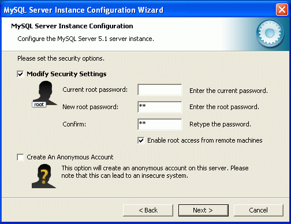The width and height of the screenshot is (291, 224).
Task: Close the wizard using the red X
Action: pyautogui.click(x=282, y=9)
